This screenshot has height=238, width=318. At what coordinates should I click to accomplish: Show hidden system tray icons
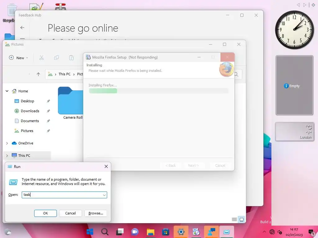point(264,232)
